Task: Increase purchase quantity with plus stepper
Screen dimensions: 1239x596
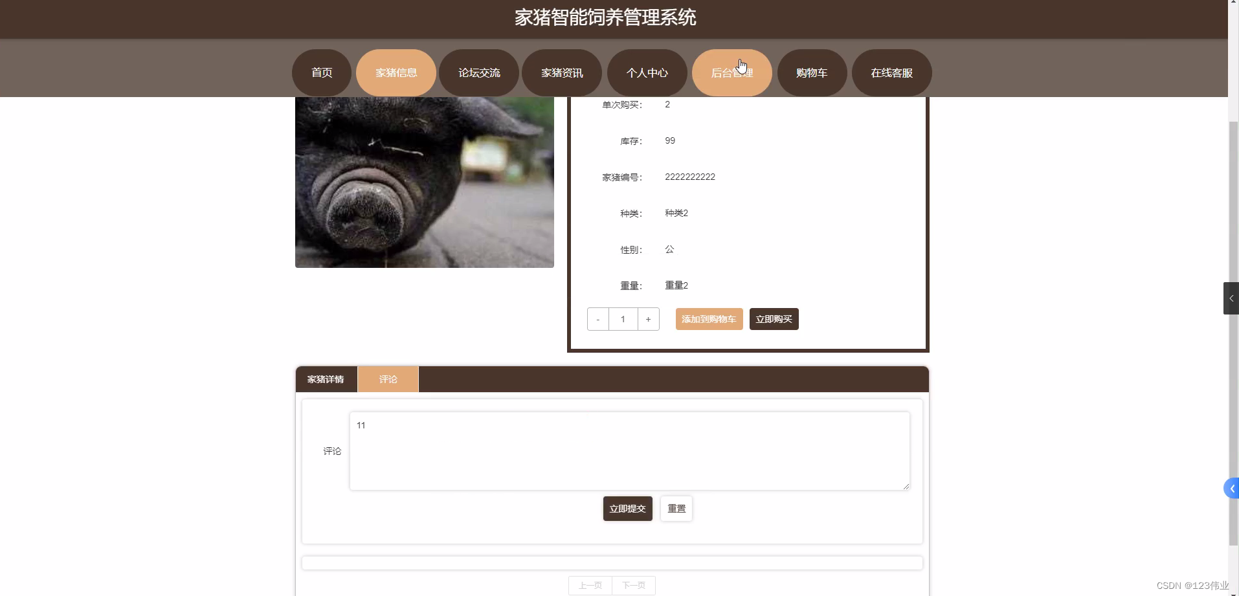Action: (x=648, y=318)
